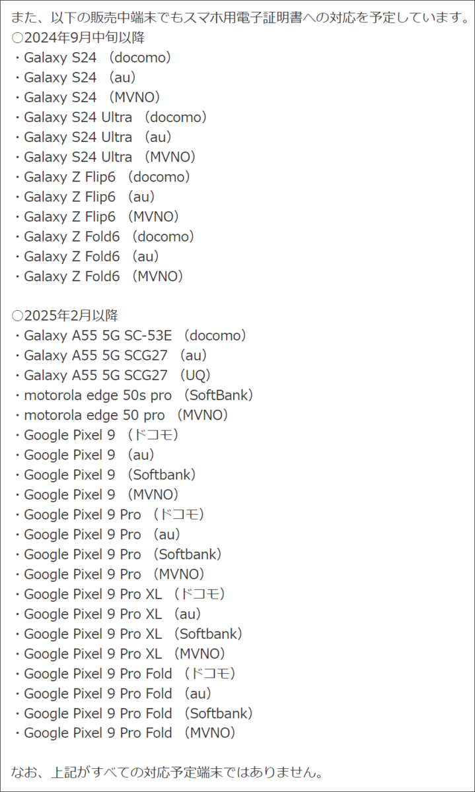Select Galaxy A55 5G SC-53E (docomo) item
Screen dimensions: 475x792
[131, 336]
